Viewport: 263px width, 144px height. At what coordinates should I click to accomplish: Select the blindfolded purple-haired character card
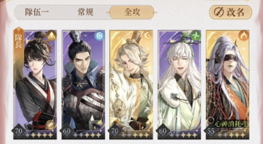coord(228,85)
